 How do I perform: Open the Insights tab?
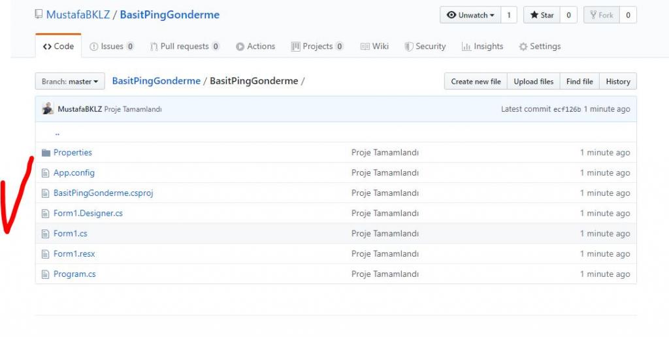483,46
